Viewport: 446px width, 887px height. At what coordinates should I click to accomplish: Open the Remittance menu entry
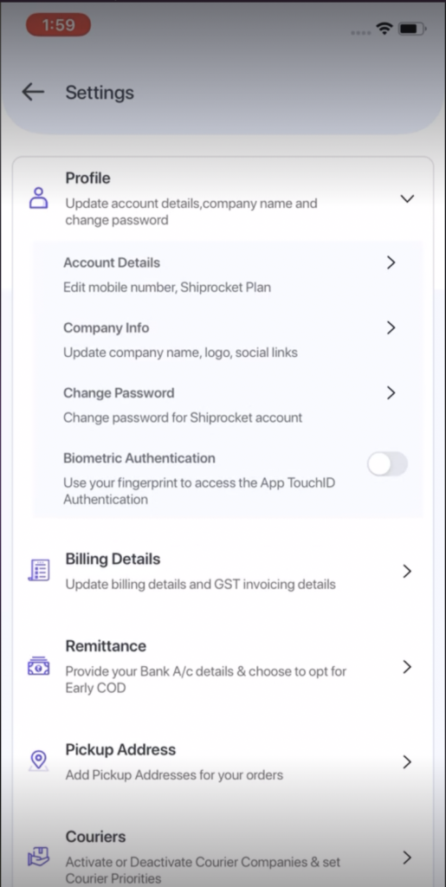point(223,666)
